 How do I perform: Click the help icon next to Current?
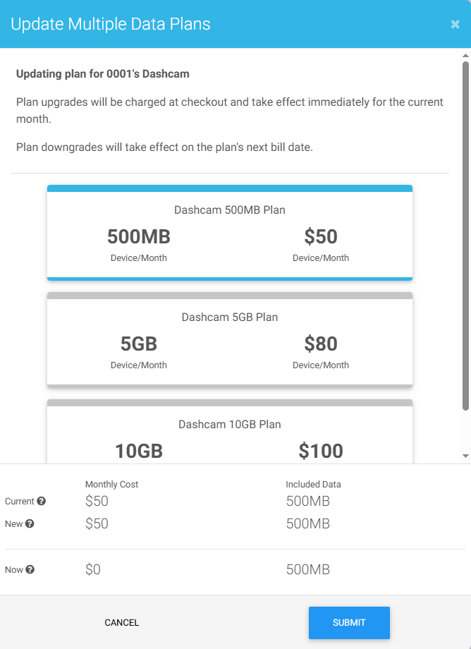pyautogui.click(x=41, y=501)
